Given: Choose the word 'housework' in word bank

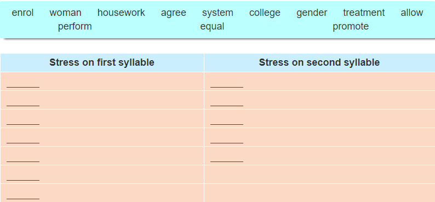Looking at the screenshot, I should coord(121,13).
